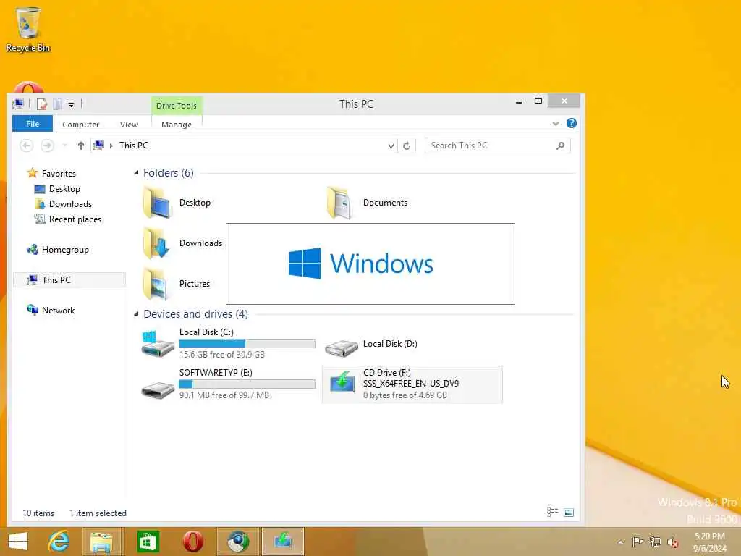This screenshot has height=556, width=741.
Task: Switch to the Manage ribbon tab
Action: point(177,125)
